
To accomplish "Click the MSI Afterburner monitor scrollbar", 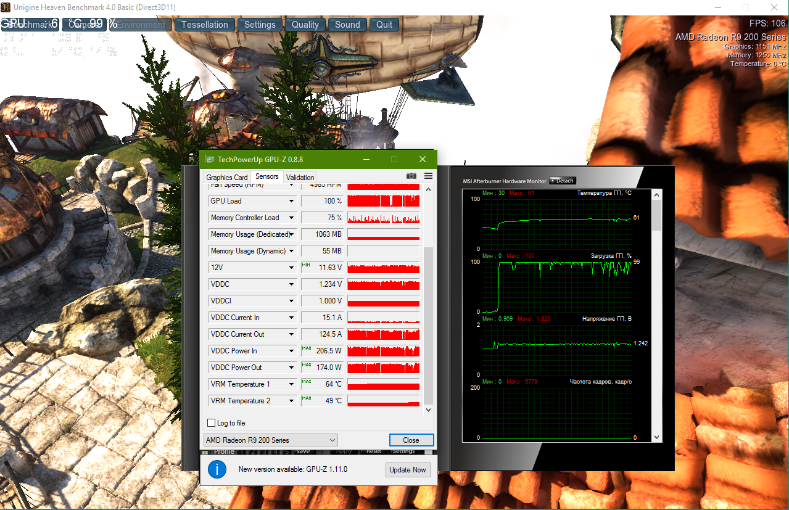I will click(657, 215).
